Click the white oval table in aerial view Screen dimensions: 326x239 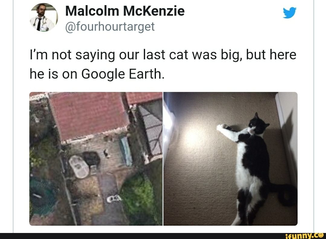tap(79, 167)
